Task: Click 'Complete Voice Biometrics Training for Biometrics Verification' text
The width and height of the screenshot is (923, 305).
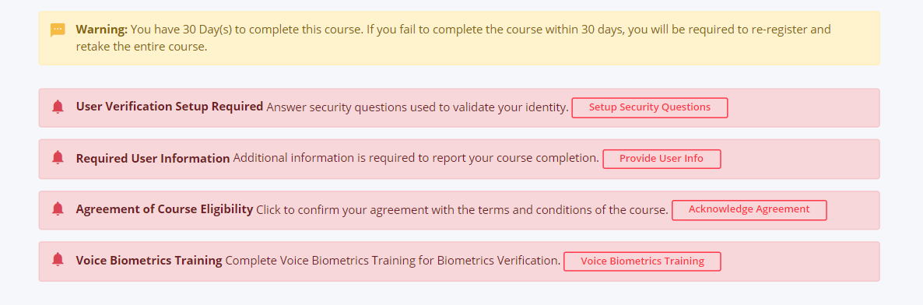Action: [x=393, y=260]
